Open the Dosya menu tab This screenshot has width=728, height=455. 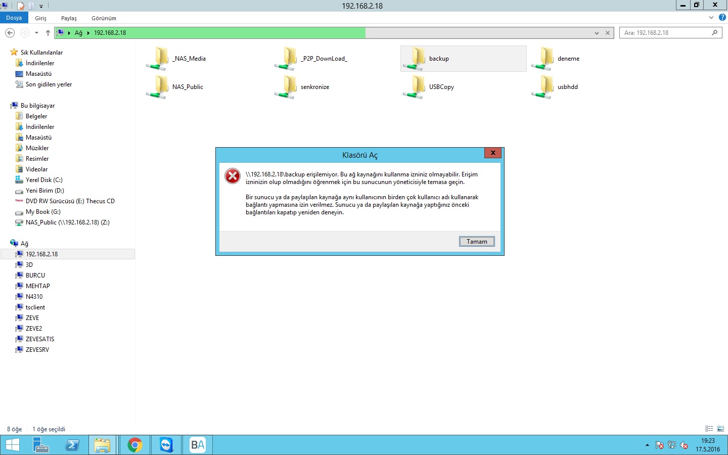point(14,18)
